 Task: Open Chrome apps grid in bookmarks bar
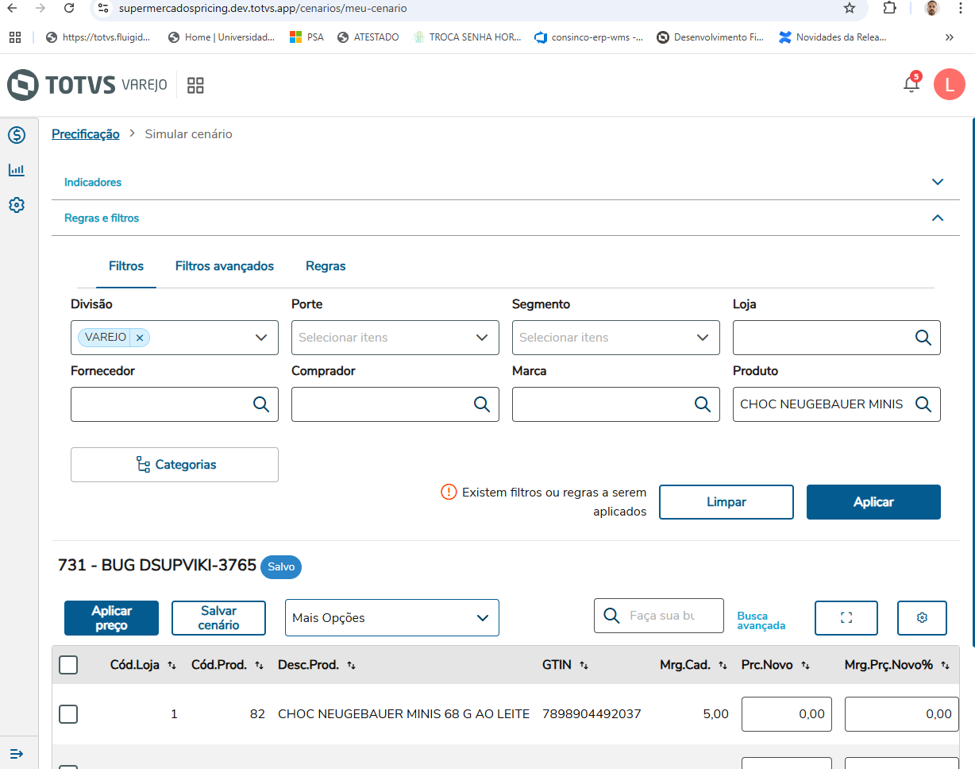coord(15,37)
